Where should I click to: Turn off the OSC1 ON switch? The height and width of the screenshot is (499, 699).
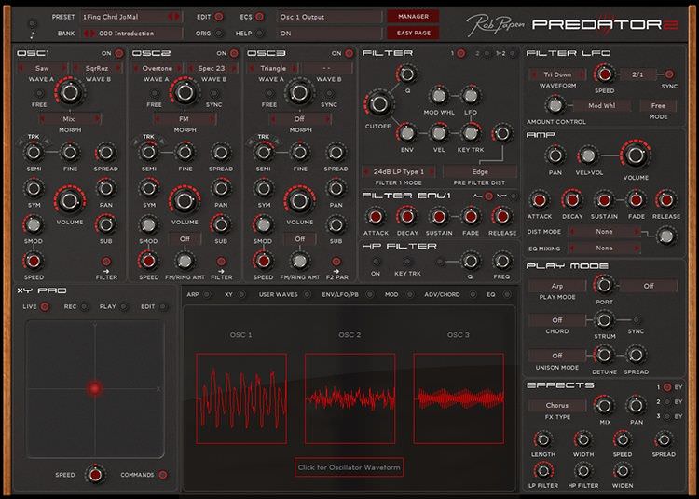point(117,54)
